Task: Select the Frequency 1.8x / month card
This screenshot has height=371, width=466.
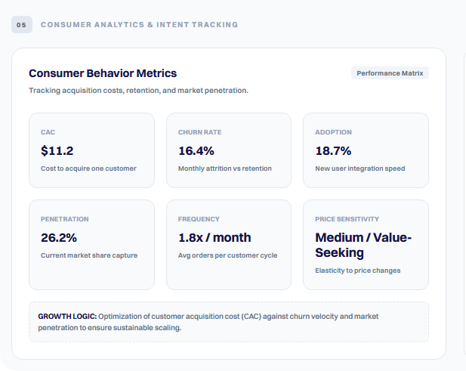Action: click(x=229, y=245)
